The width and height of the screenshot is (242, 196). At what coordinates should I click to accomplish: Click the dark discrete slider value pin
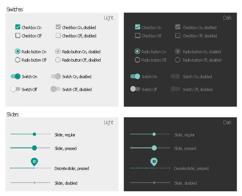coord(154,161)
